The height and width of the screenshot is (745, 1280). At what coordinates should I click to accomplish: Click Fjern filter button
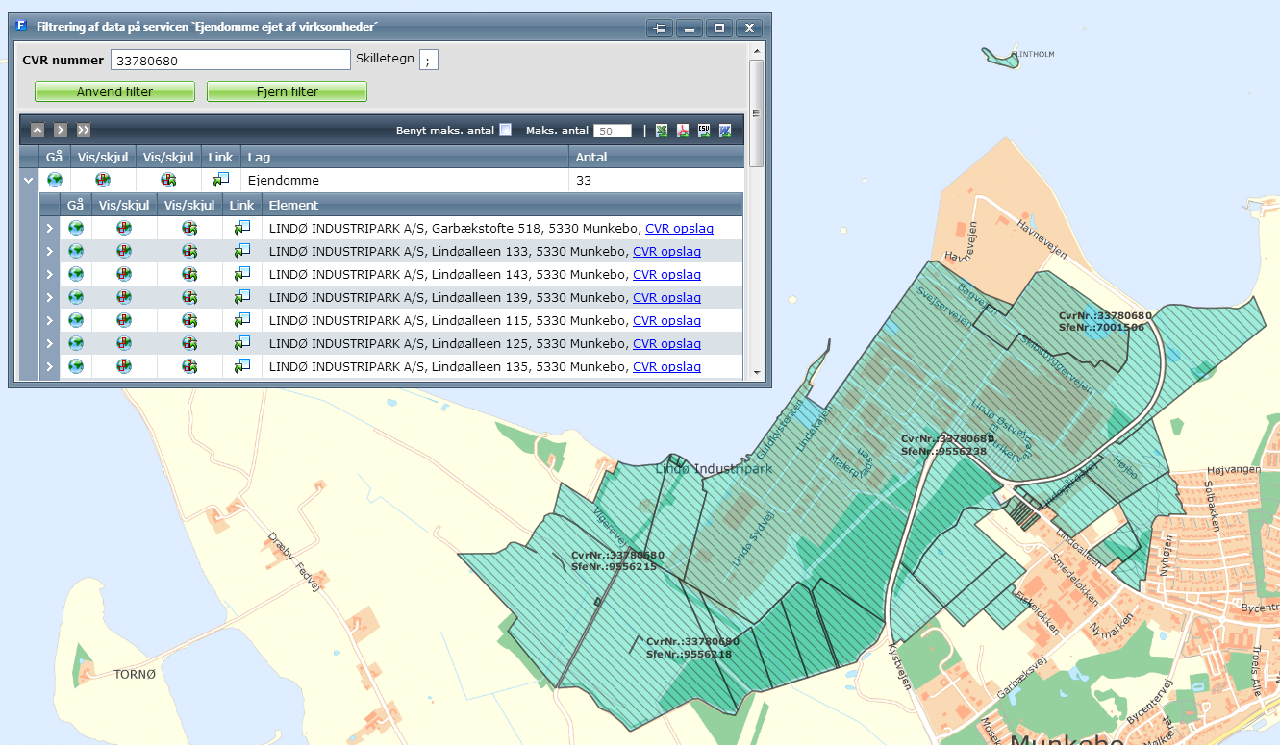(x=287, y=91)
